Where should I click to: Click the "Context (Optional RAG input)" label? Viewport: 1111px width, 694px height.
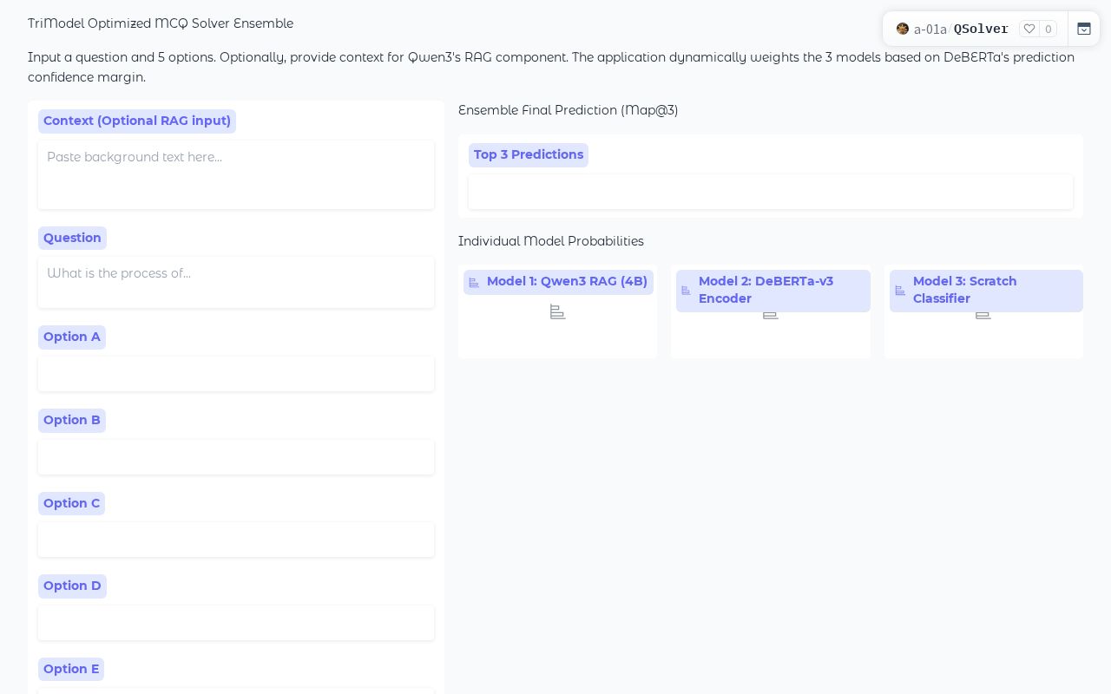[x=137, y=121]
